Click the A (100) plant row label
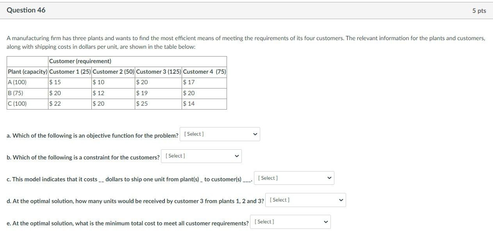493x246 pixels. click(27, 83)
